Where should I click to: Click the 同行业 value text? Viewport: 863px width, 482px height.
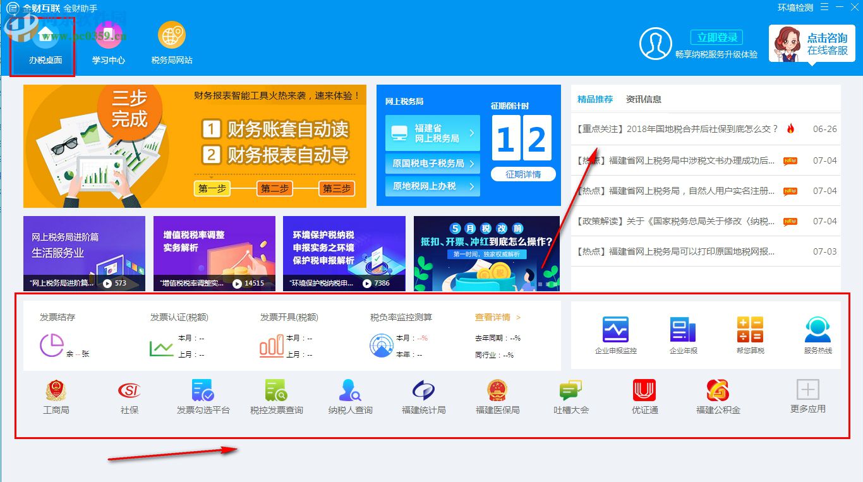(494, 355)
